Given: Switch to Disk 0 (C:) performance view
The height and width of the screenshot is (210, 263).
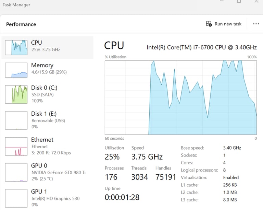Looking at the screenshot, I should (44, 88).
